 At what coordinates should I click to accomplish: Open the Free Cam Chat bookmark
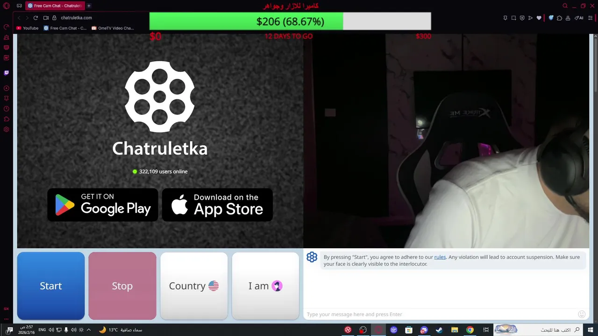[x=65, y=28]
